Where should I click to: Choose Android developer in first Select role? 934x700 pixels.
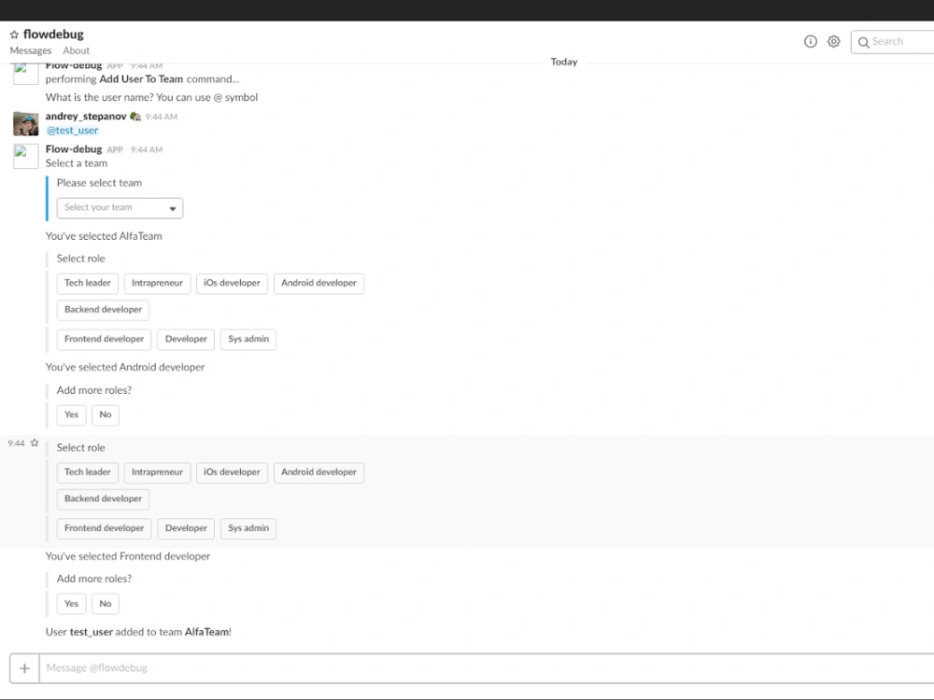click(318, 284)
